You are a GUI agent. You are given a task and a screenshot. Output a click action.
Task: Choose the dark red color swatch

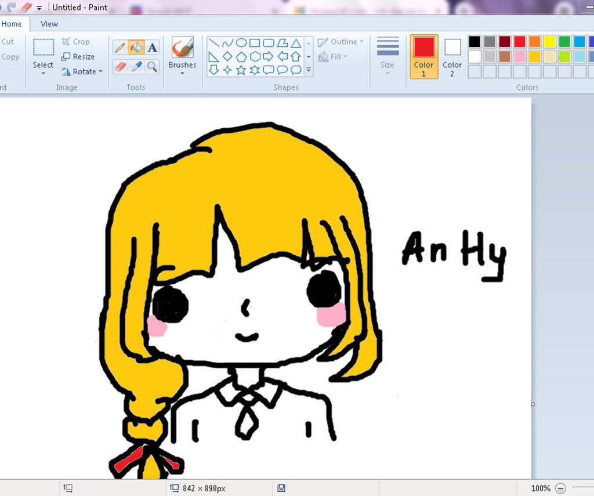point(505,41)
